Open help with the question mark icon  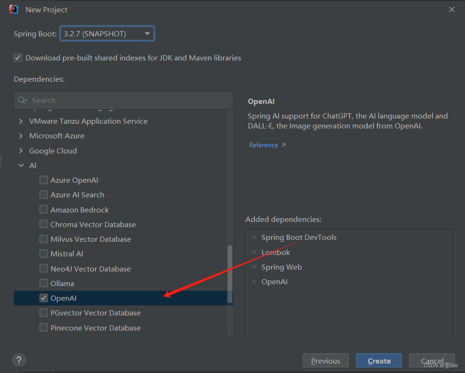[x=19, y=360]
